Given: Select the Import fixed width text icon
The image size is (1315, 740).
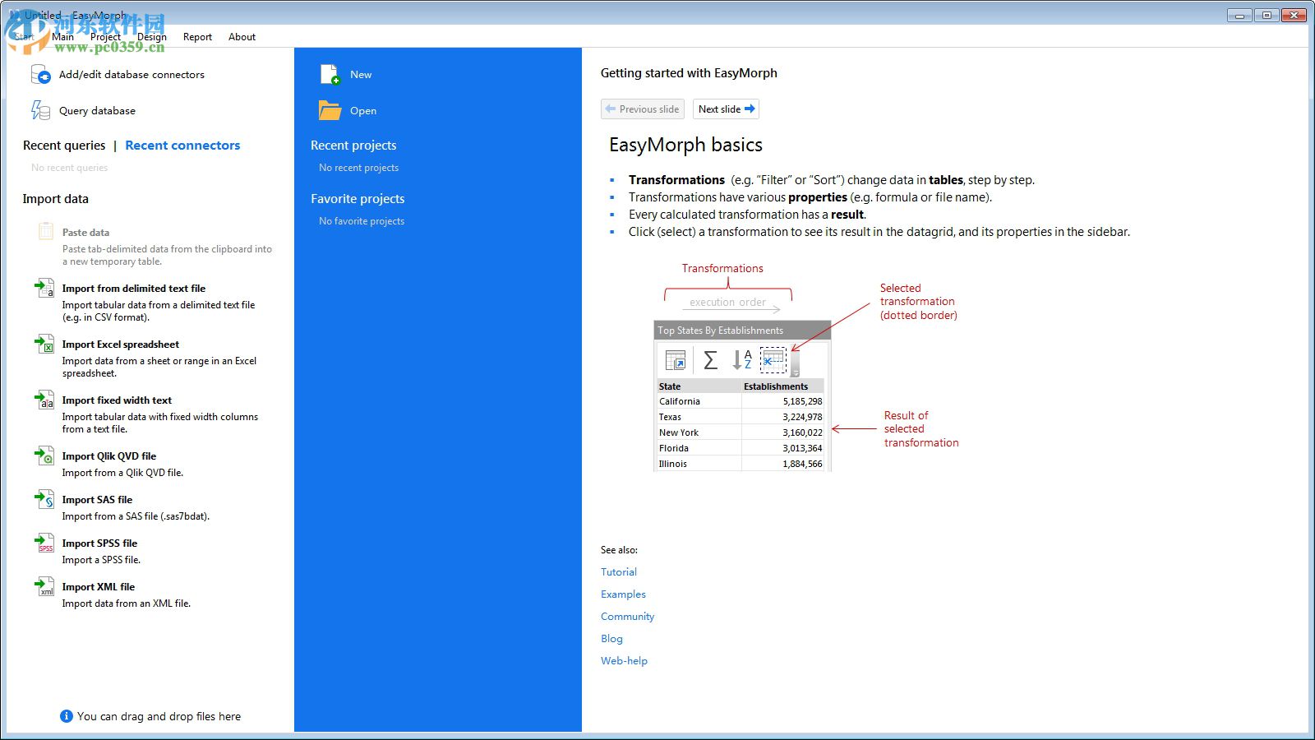Looking at the screenshot, I should 44,400.
